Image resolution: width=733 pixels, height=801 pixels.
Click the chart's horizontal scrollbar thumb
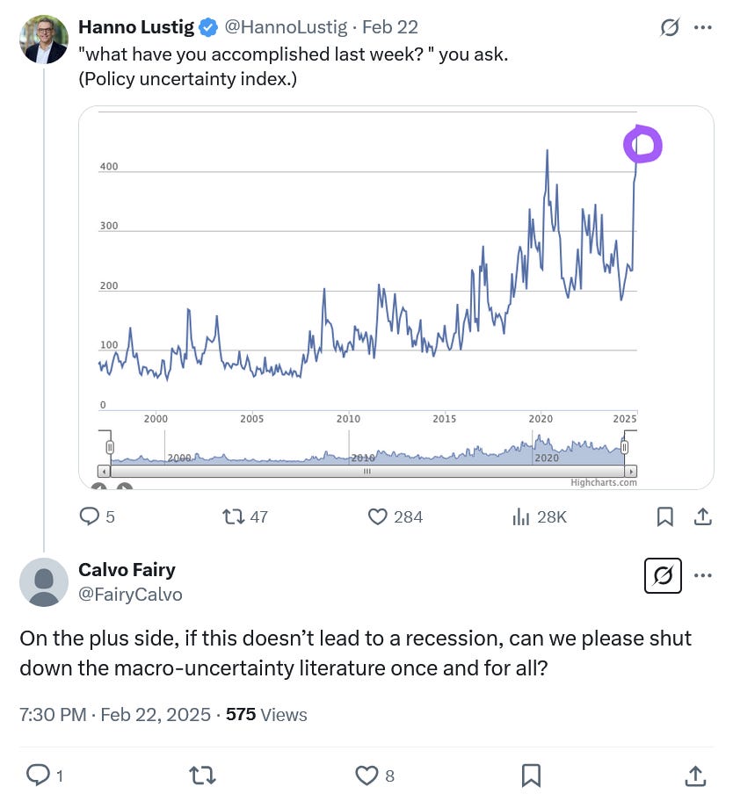tap(367, 472)
